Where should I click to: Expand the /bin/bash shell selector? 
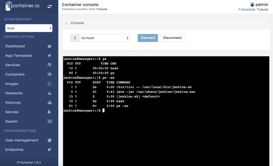(104, 38)
